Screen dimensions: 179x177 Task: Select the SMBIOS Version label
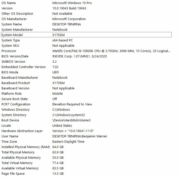[13, 62]
